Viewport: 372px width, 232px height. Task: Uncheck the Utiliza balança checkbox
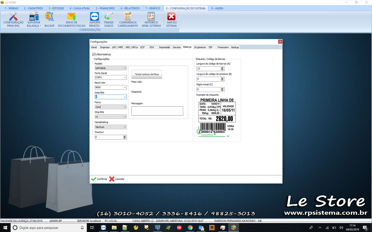[x=94, y=54]
